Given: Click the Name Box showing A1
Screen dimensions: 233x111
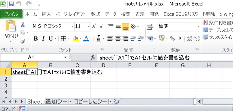Looking at the screenshot, I should (31, 58).
